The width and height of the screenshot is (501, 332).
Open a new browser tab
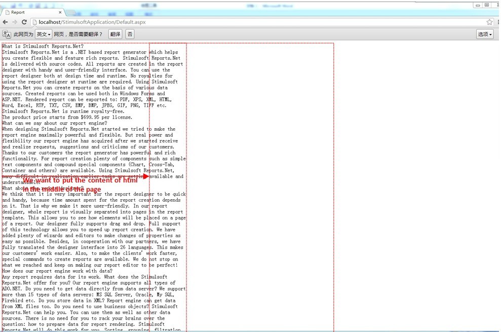point(70,13)
